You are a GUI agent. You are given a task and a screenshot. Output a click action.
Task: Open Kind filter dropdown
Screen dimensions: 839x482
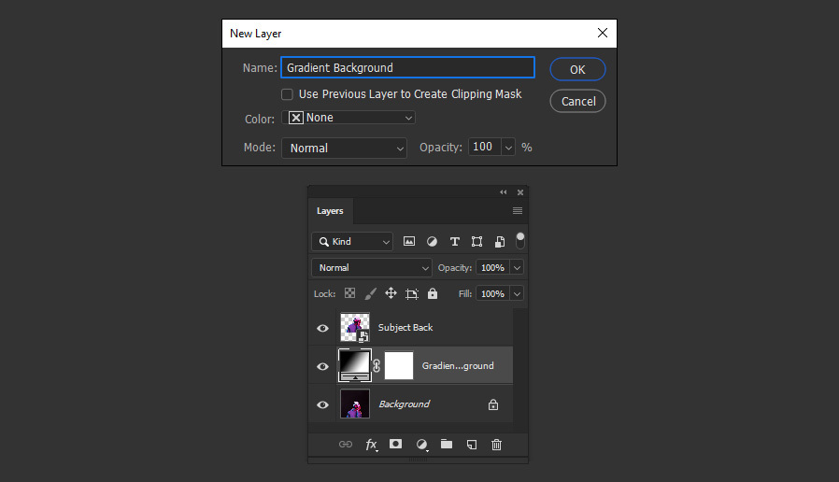point(352,242)
